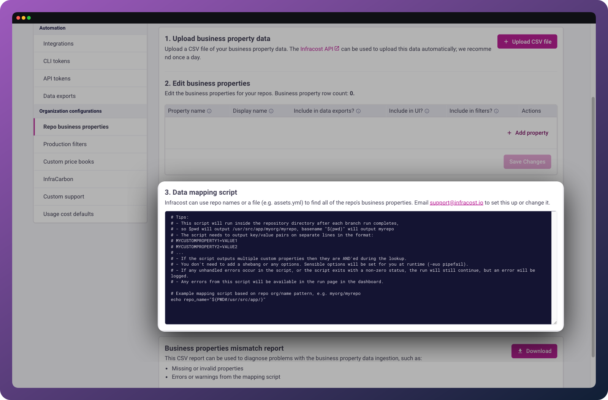Expand the Organization configurations section

pyautogui.click(x=70, y=111)
